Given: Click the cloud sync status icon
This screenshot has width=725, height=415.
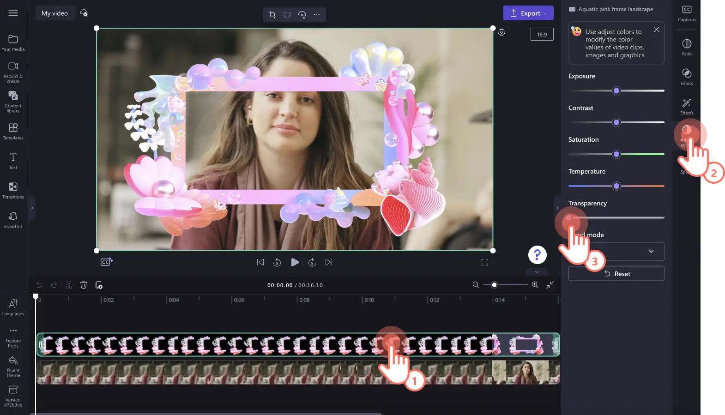Looking at the screenshot, I should tap(84, 13).
